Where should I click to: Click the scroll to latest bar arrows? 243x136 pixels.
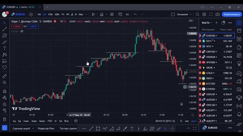(181, 104)
